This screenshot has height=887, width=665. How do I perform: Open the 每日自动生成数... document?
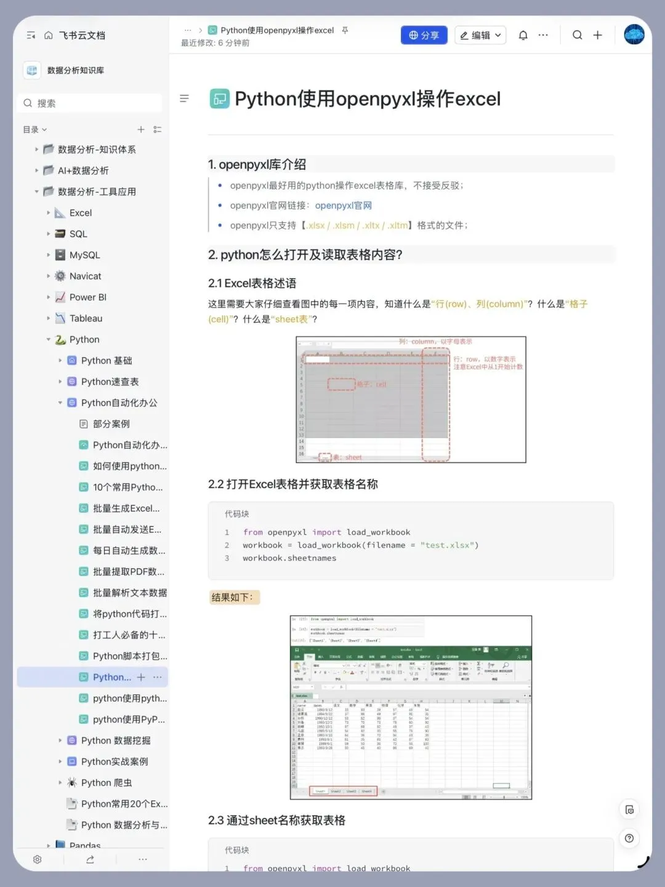click(129, 551)
